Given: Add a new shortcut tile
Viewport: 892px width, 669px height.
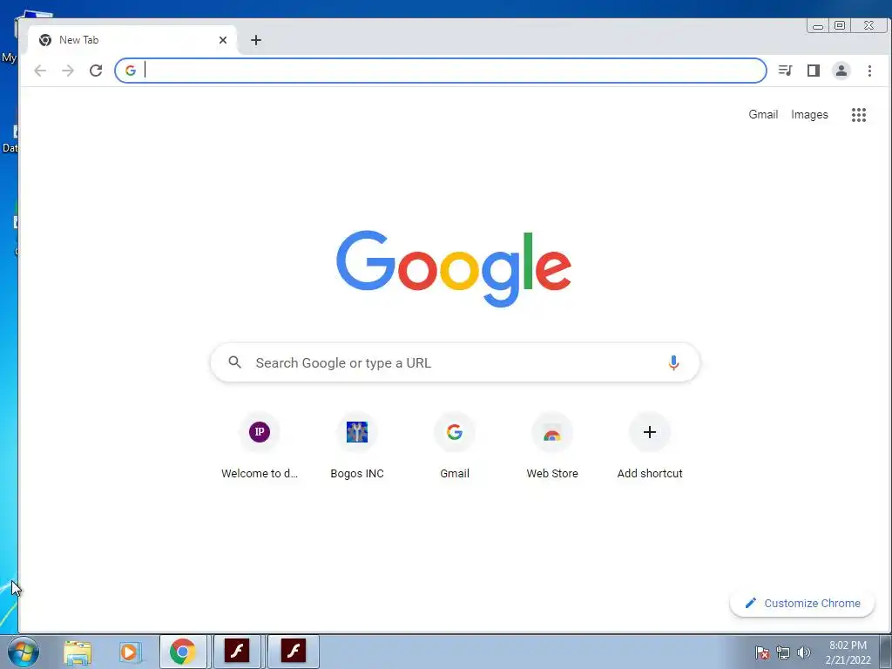Looking at the screenshot, I should (650, 447).
